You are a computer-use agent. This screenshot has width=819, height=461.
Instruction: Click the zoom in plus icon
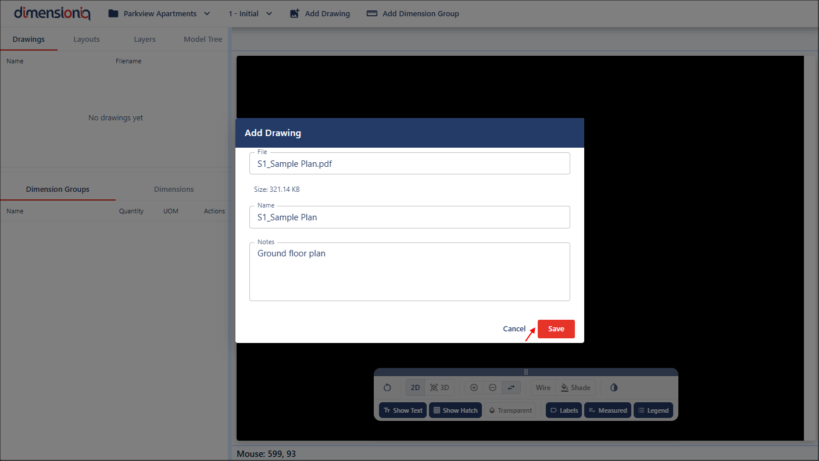[x=474, y=388]
